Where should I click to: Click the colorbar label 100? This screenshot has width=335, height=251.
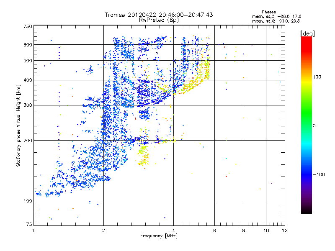click(x=317, y=77)
